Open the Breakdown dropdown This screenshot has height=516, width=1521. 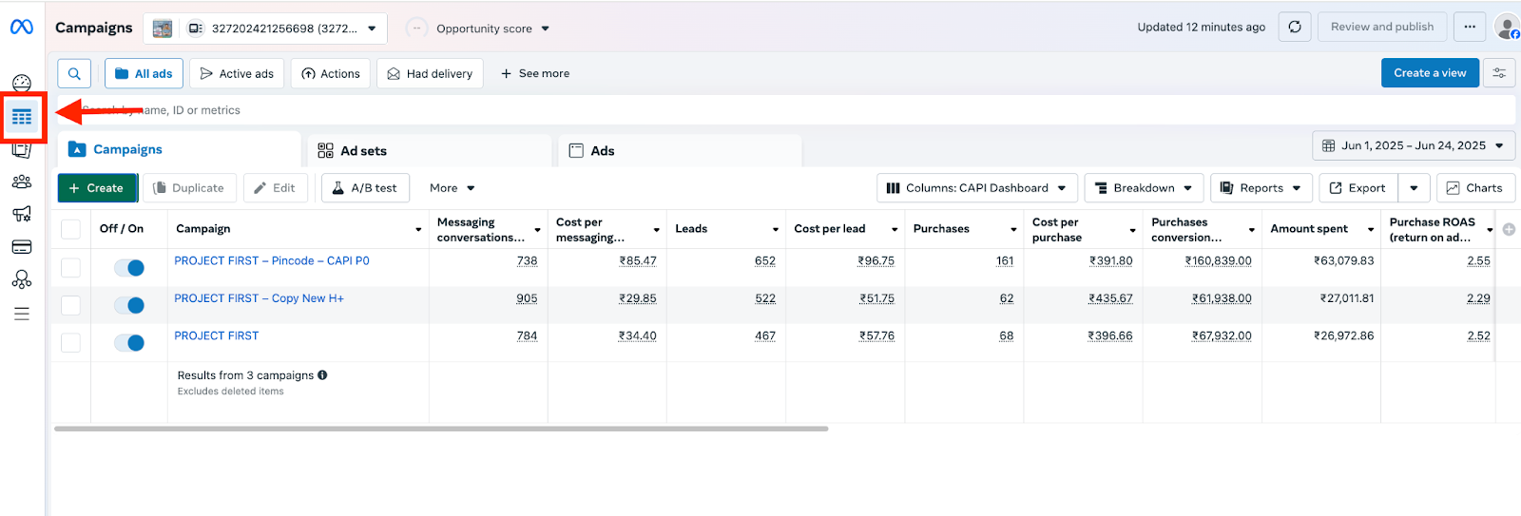click(x=1144, y=188)
